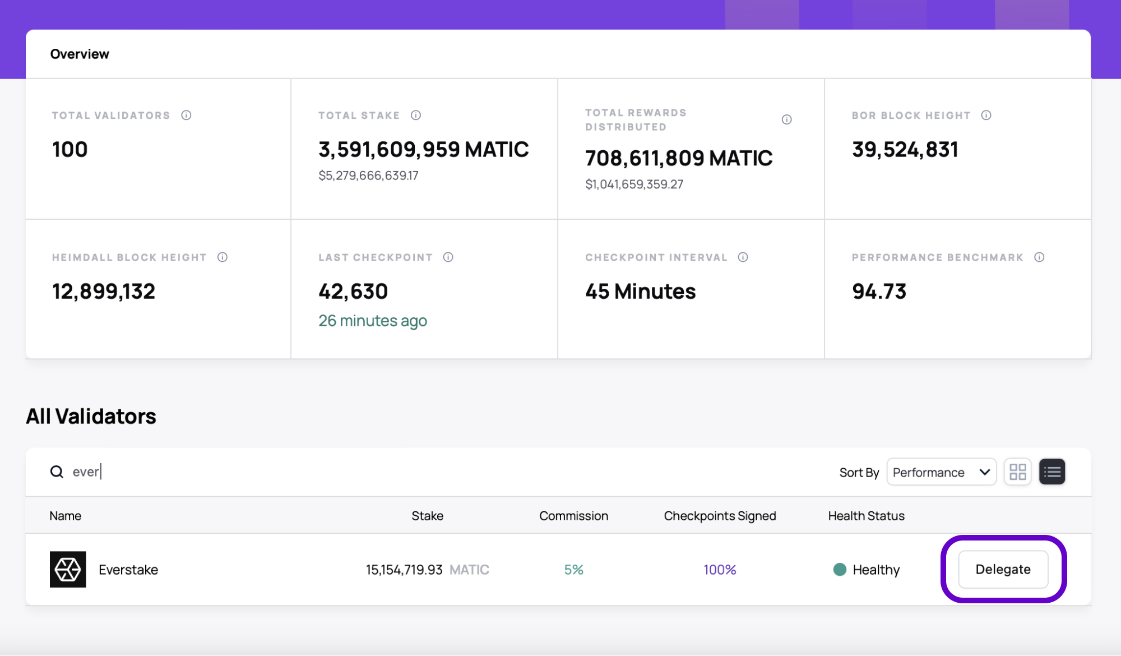Image resolution: width=1121 pixels, height=656 pixels.
Task: Click the Health Status column header
Action: [867, 516]
